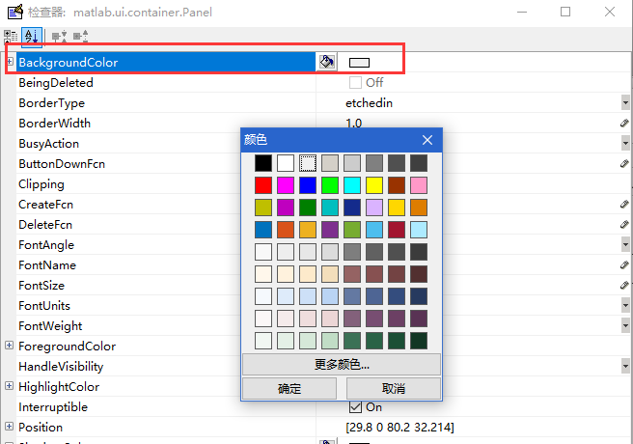Expand the BackgroundColor property node
This screenshot has height=444, width=633.
(x=10, y=62)
